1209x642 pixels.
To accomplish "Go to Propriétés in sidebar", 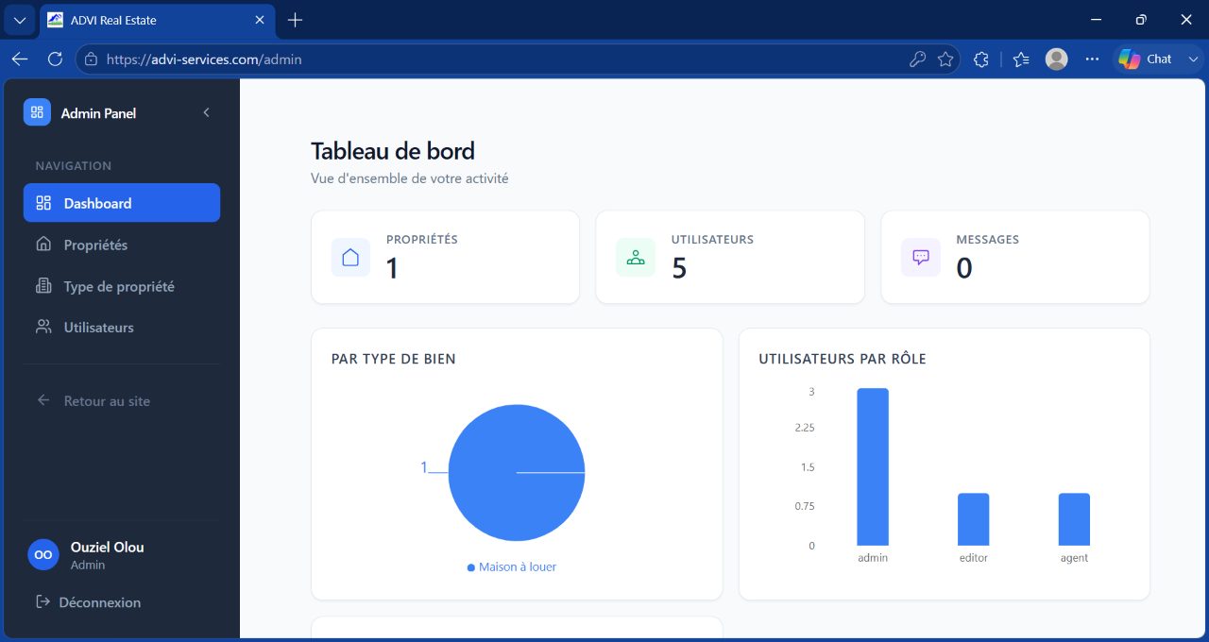I will (122, 245).
